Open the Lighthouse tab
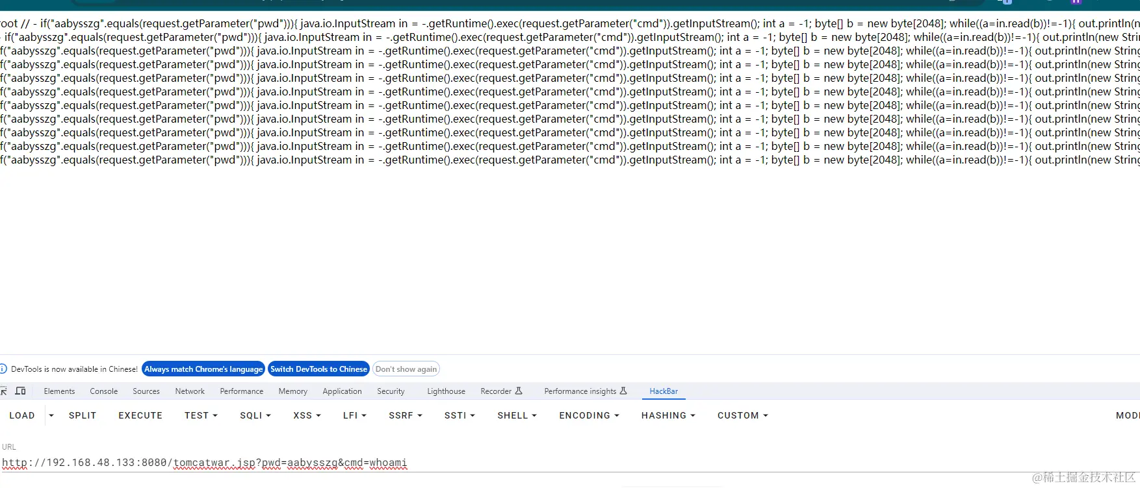The height and width of the screenshot is (488, 1140). [446, 391]
